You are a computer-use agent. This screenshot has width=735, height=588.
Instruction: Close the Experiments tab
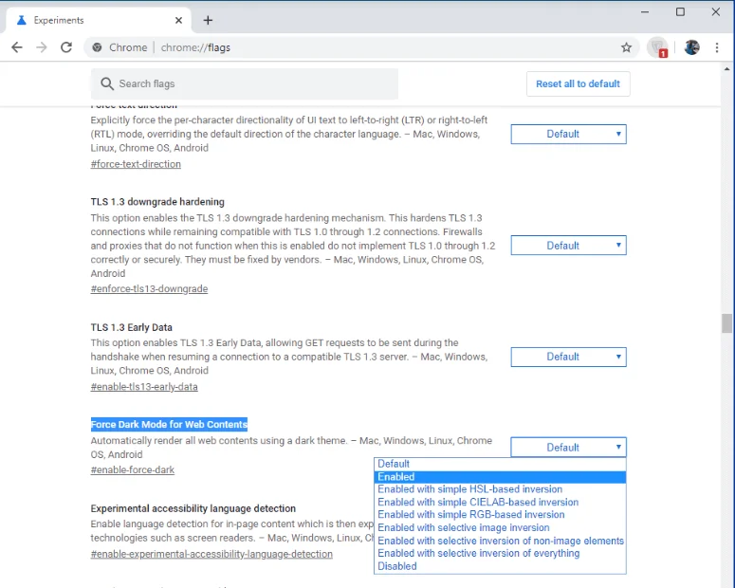click(178, 20)
